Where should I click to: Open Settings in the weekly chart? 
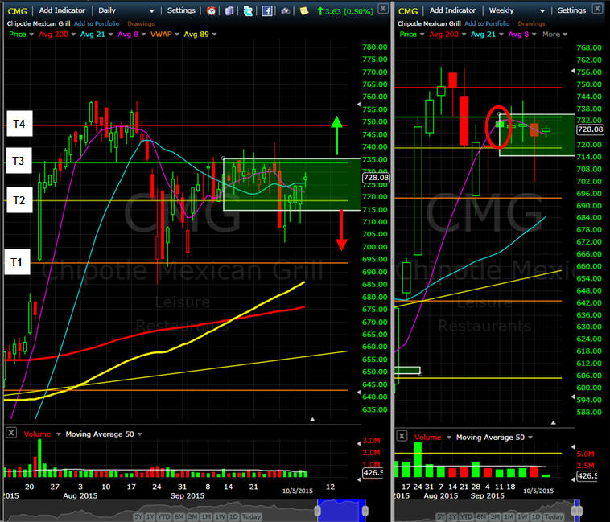coord(571,10)
